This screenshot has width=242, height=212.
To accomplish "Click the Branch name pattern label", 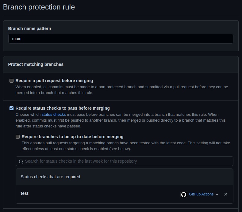I will [x=29, y=28].
